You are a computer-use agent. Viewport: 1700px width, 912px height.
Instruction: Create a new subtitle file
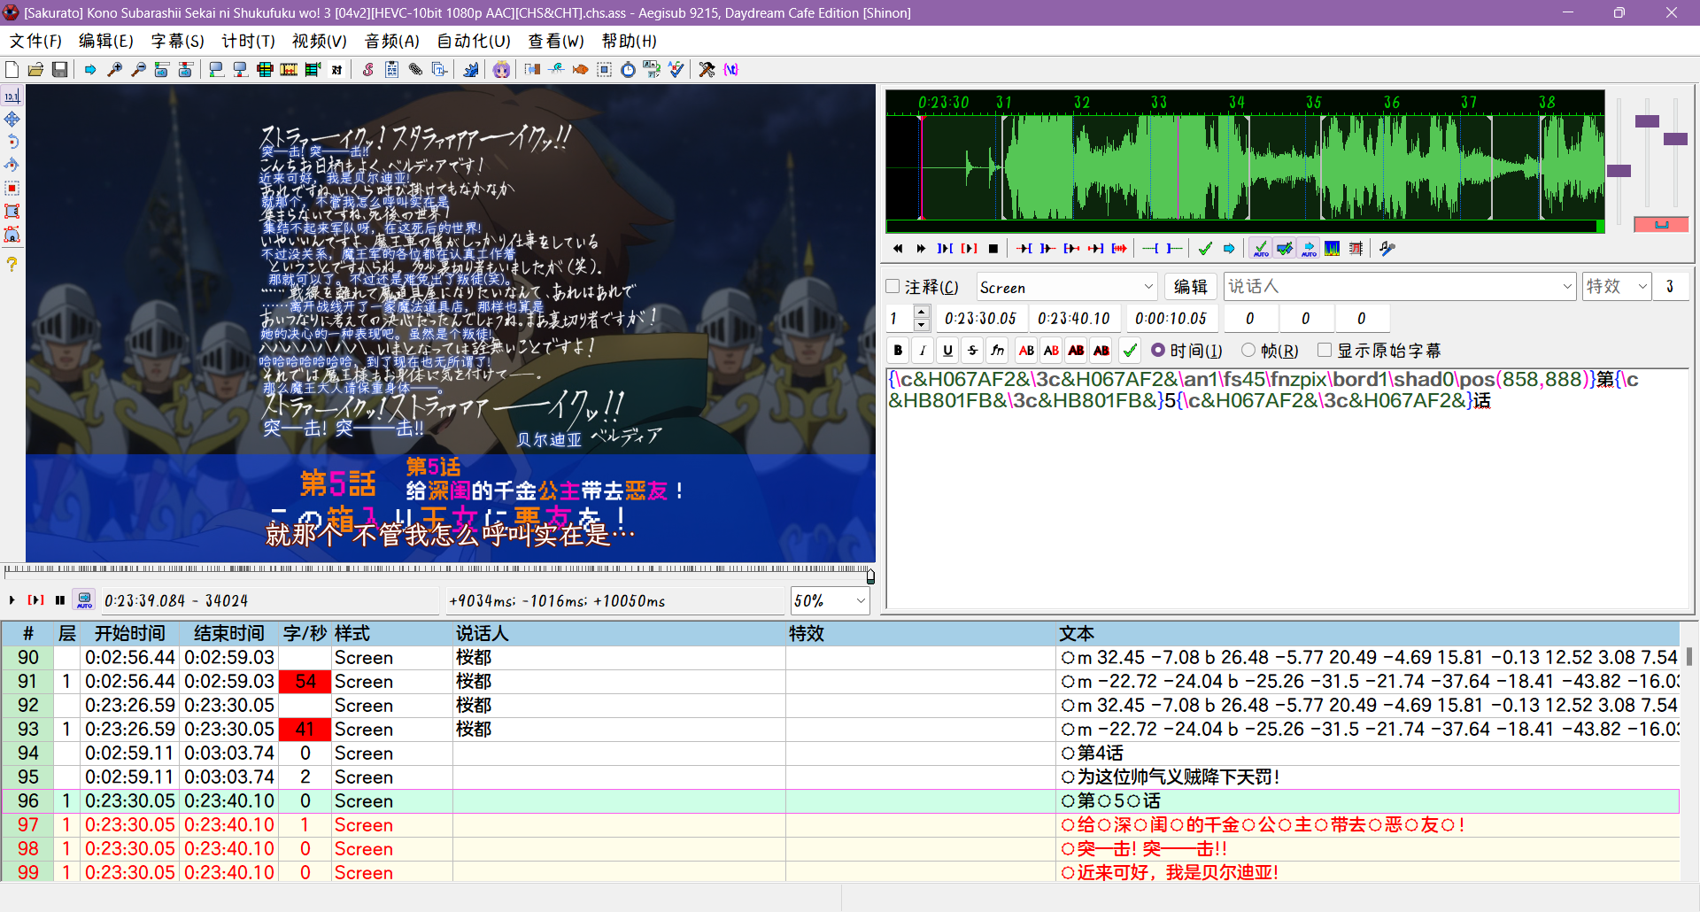click(12, 70)
